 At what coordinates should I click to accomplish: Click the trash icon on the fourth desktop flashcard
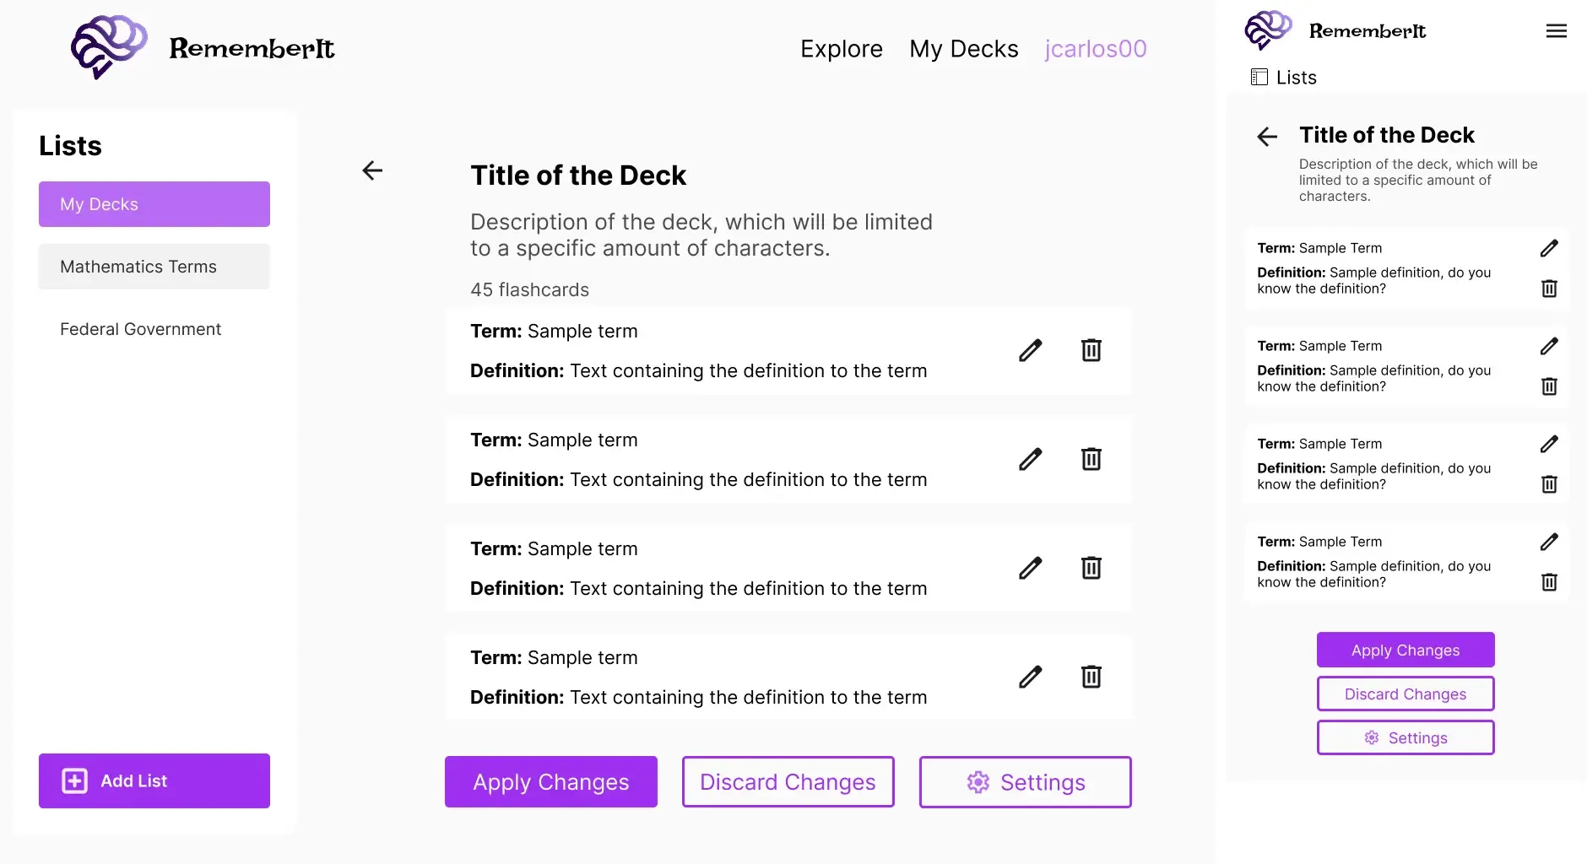[1091, 677]
